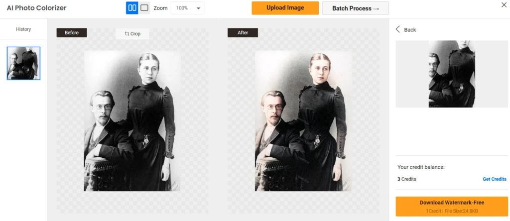Screen dimensions: 510x221
Task: Select the history thumbnail of the couple
Action: click(x=24, y=63)
